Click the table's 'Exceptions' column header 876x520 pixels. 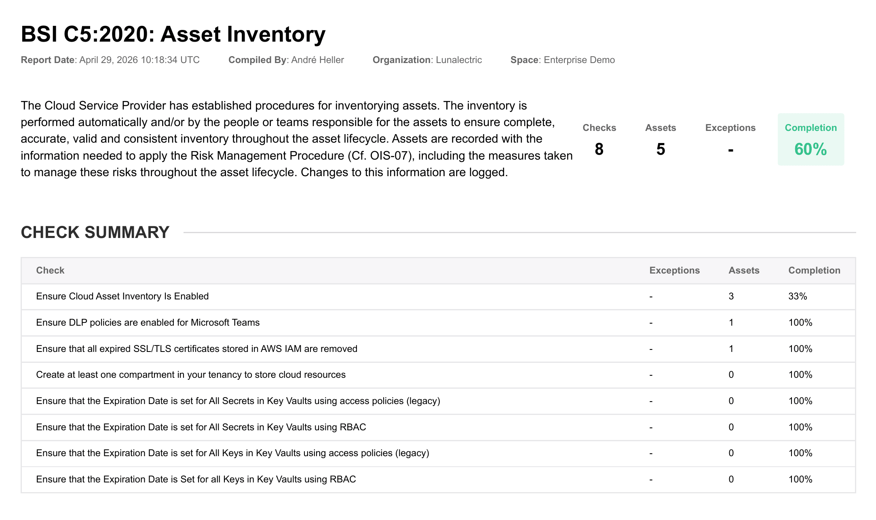[x=674, y=270]
